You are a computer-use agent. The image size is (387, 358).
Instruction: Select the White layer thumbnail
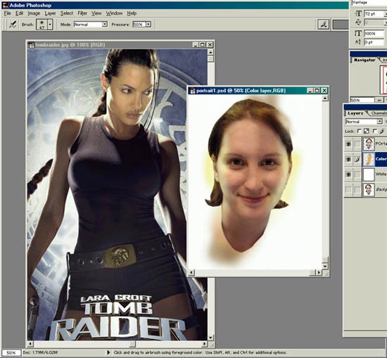(369, 174)
